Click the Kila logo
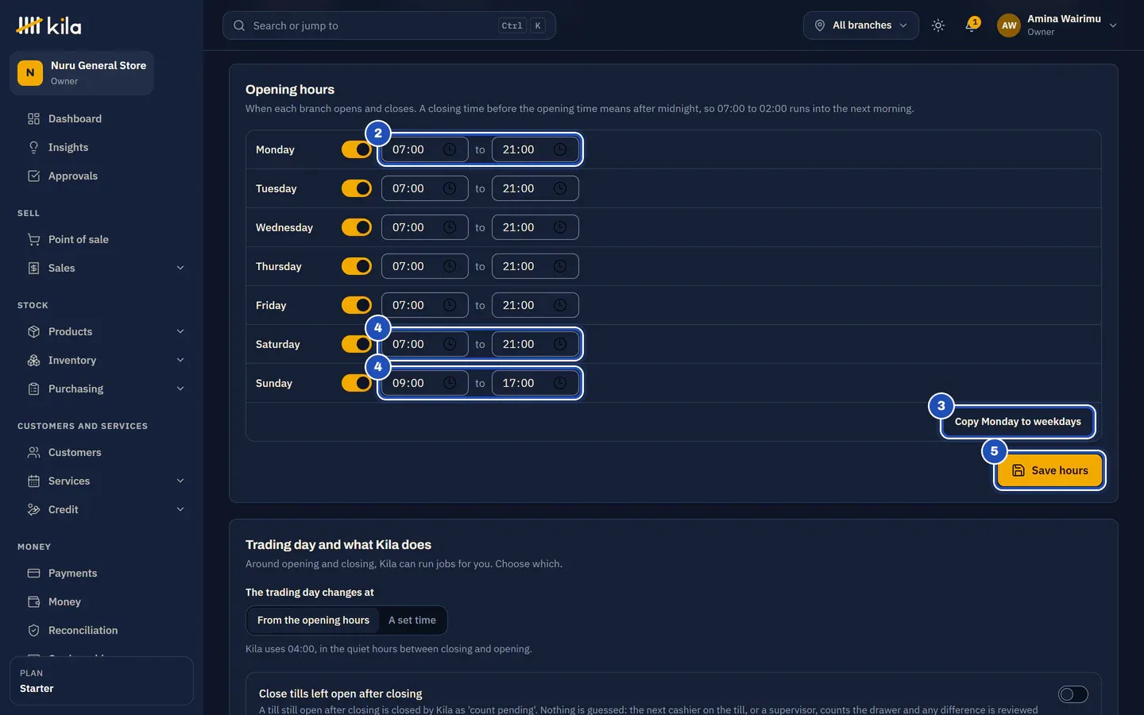The height and width of the screenshot is (715, 1144). pyautogui.click(x=48, y=25)
